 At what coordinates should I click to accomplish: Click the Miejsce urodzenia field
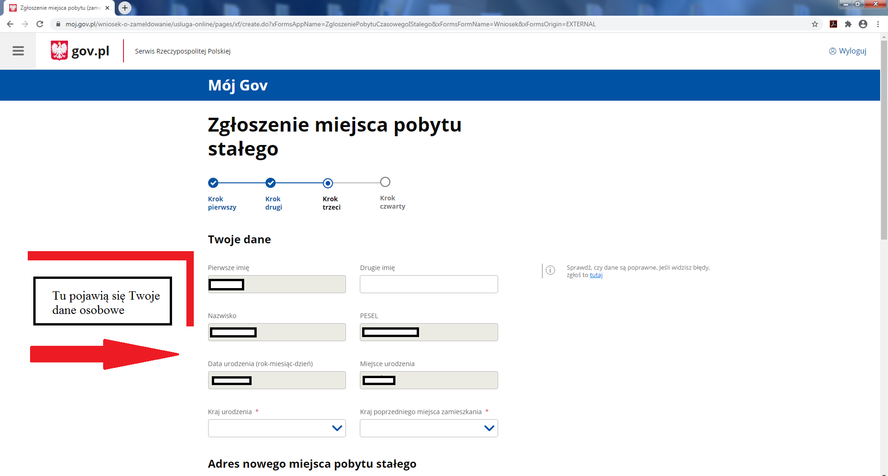click(429, 380)
